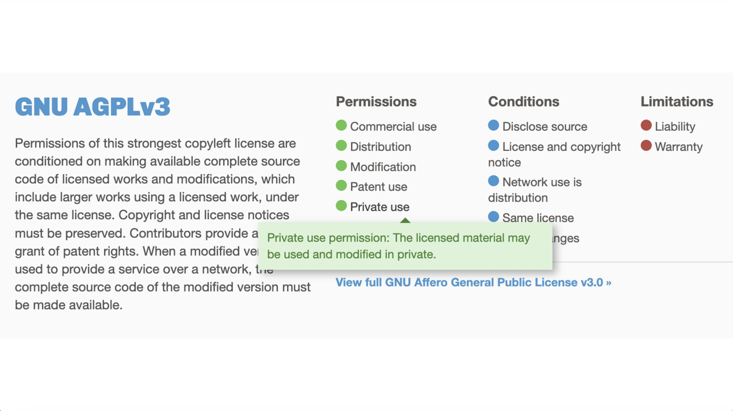The height and width of the screenshot is (411, 733).
Task: Click the blue Same license condition dot
Action: [x=493, y=216]
